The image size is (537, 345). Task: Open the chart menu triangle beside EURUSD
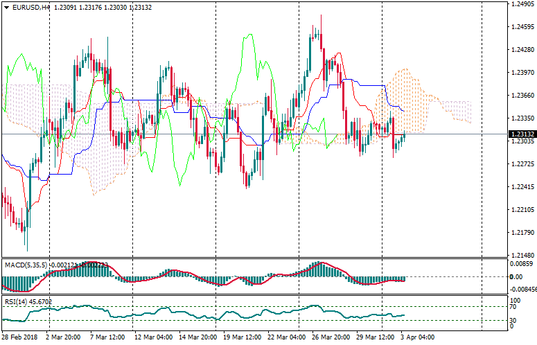pyautogui.click(x=6, y=8)
